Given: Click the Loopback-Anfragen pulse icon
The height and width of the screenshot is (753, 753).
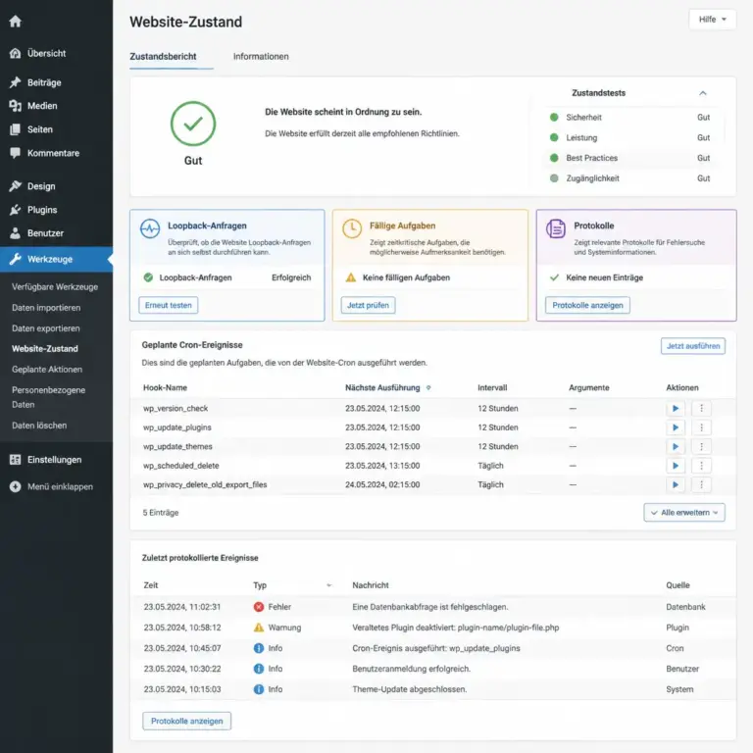Looking at the screenshot, I should [x=150, y=228].
